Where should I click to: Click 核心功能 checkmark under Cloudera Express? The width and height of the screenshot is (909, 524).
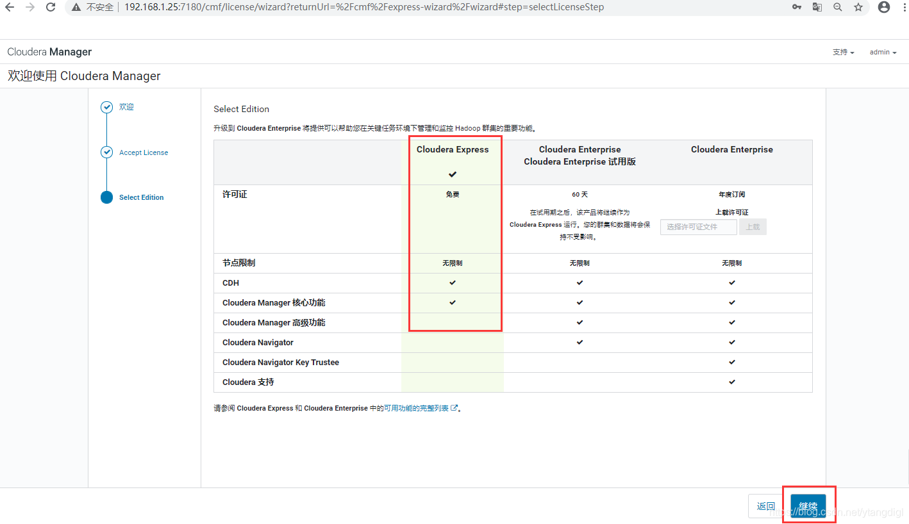453,302
